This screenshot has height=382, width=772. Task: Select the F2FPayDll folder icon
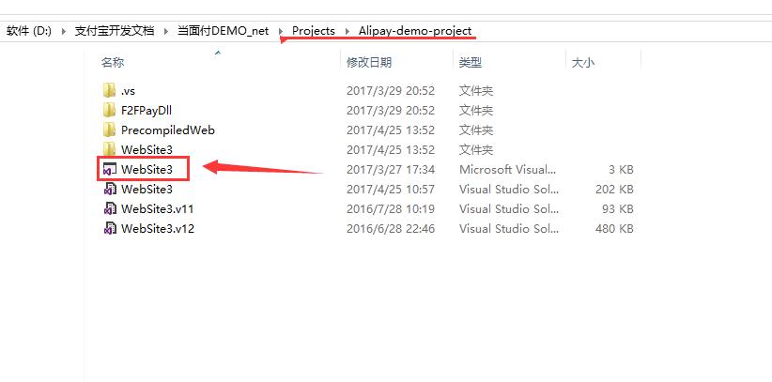[109, 110]
